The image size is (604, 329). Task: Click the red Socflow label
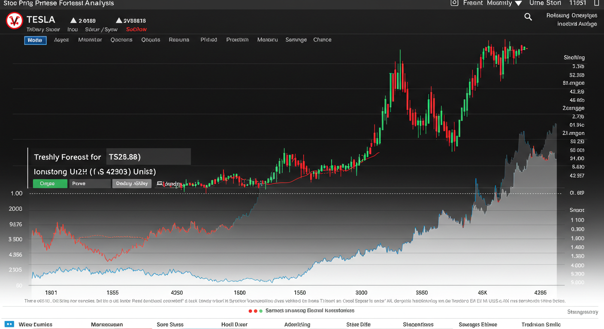(136, 30)
